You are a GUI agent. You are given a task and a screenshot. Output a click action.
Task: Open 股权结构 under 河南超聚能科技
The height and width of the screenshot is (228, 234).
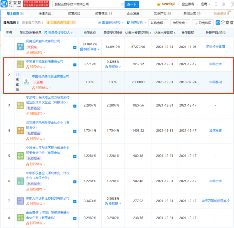point(36,52)
